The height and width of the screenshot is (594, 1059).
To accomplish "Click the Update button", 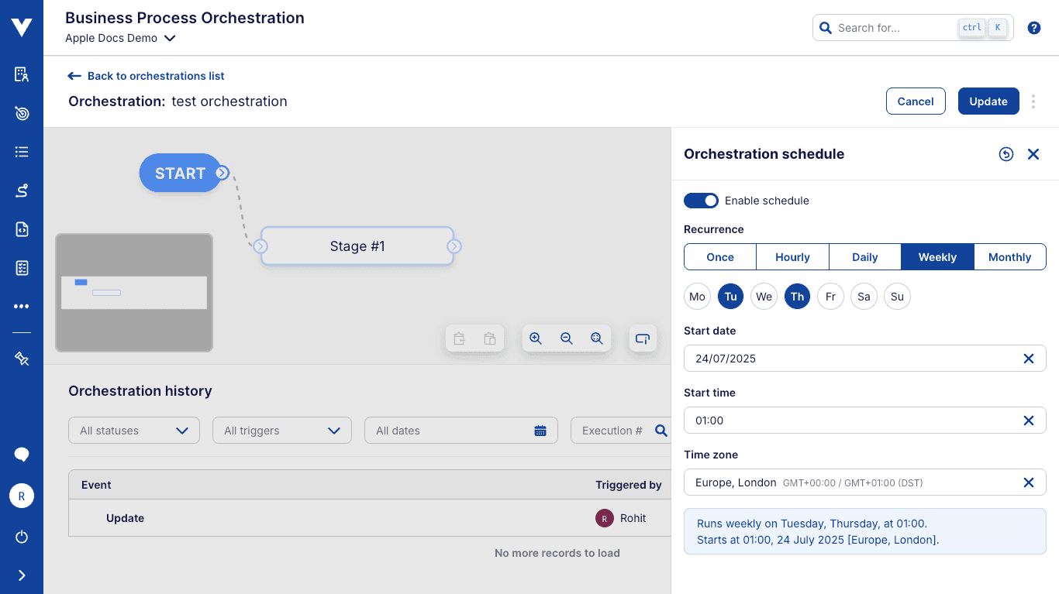I will point(988,101).
